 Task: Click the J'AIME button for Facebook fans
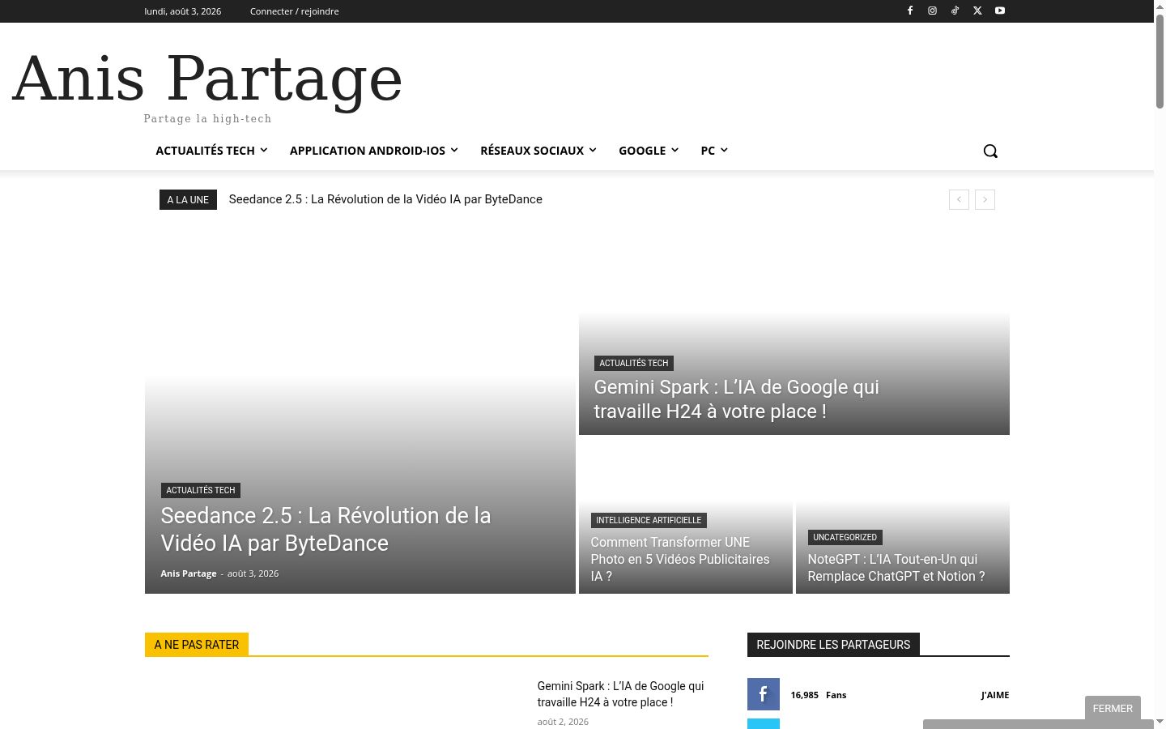pyautogui.click(x=995, y=695)
